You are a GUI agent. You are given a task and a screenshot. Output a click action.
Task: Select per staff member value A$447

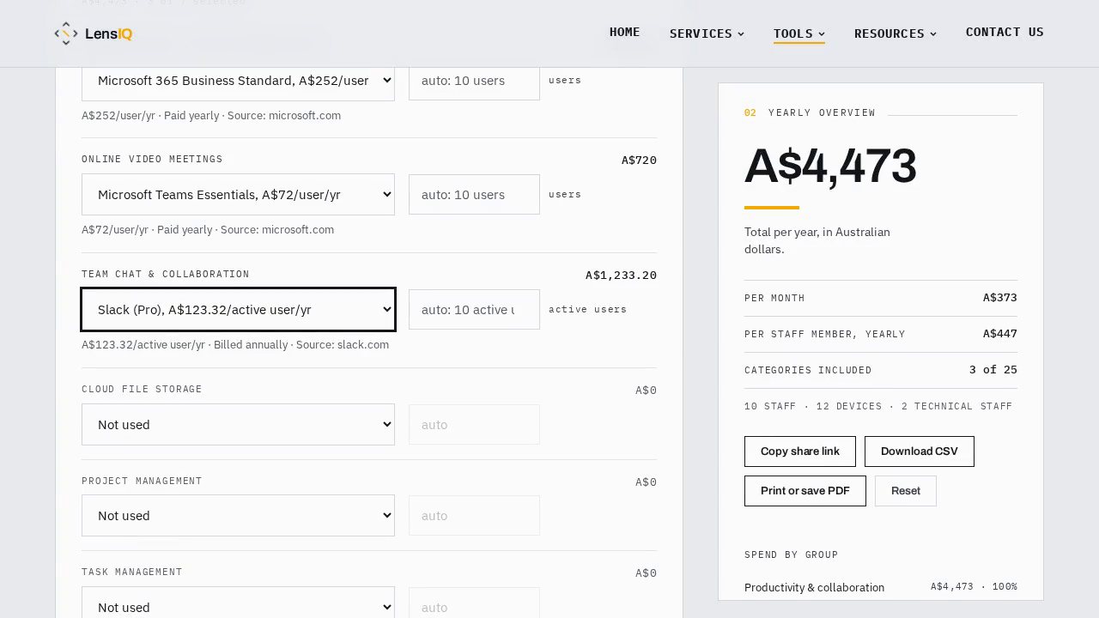click(1000, 334)
